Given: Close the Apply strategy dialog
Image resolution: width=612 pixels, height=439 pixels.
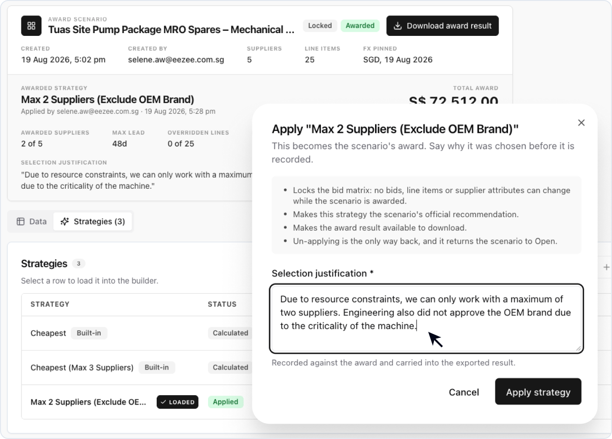Looking at the screenshot, I should coord(581,123).
